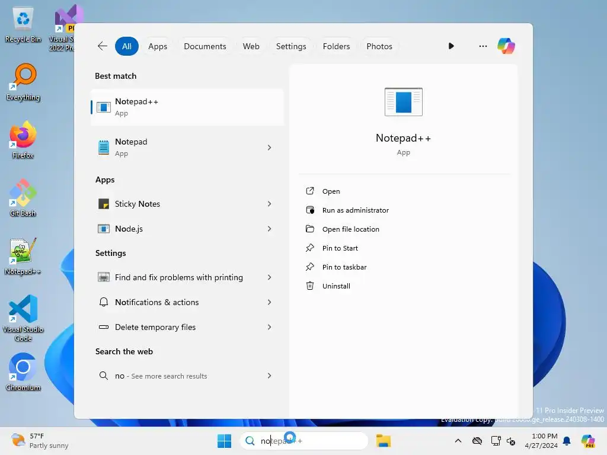Open Chromium desktop shortcut
Viewport: 607px width, 455px height.
[x=23, y=372]
